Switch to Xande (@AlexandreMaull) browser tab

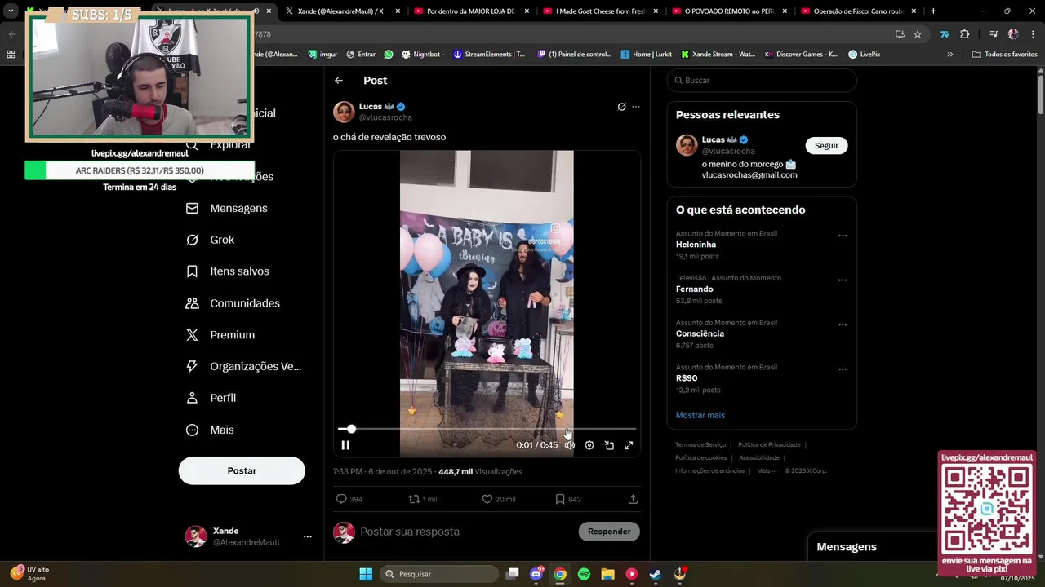(x=341, y=11)
